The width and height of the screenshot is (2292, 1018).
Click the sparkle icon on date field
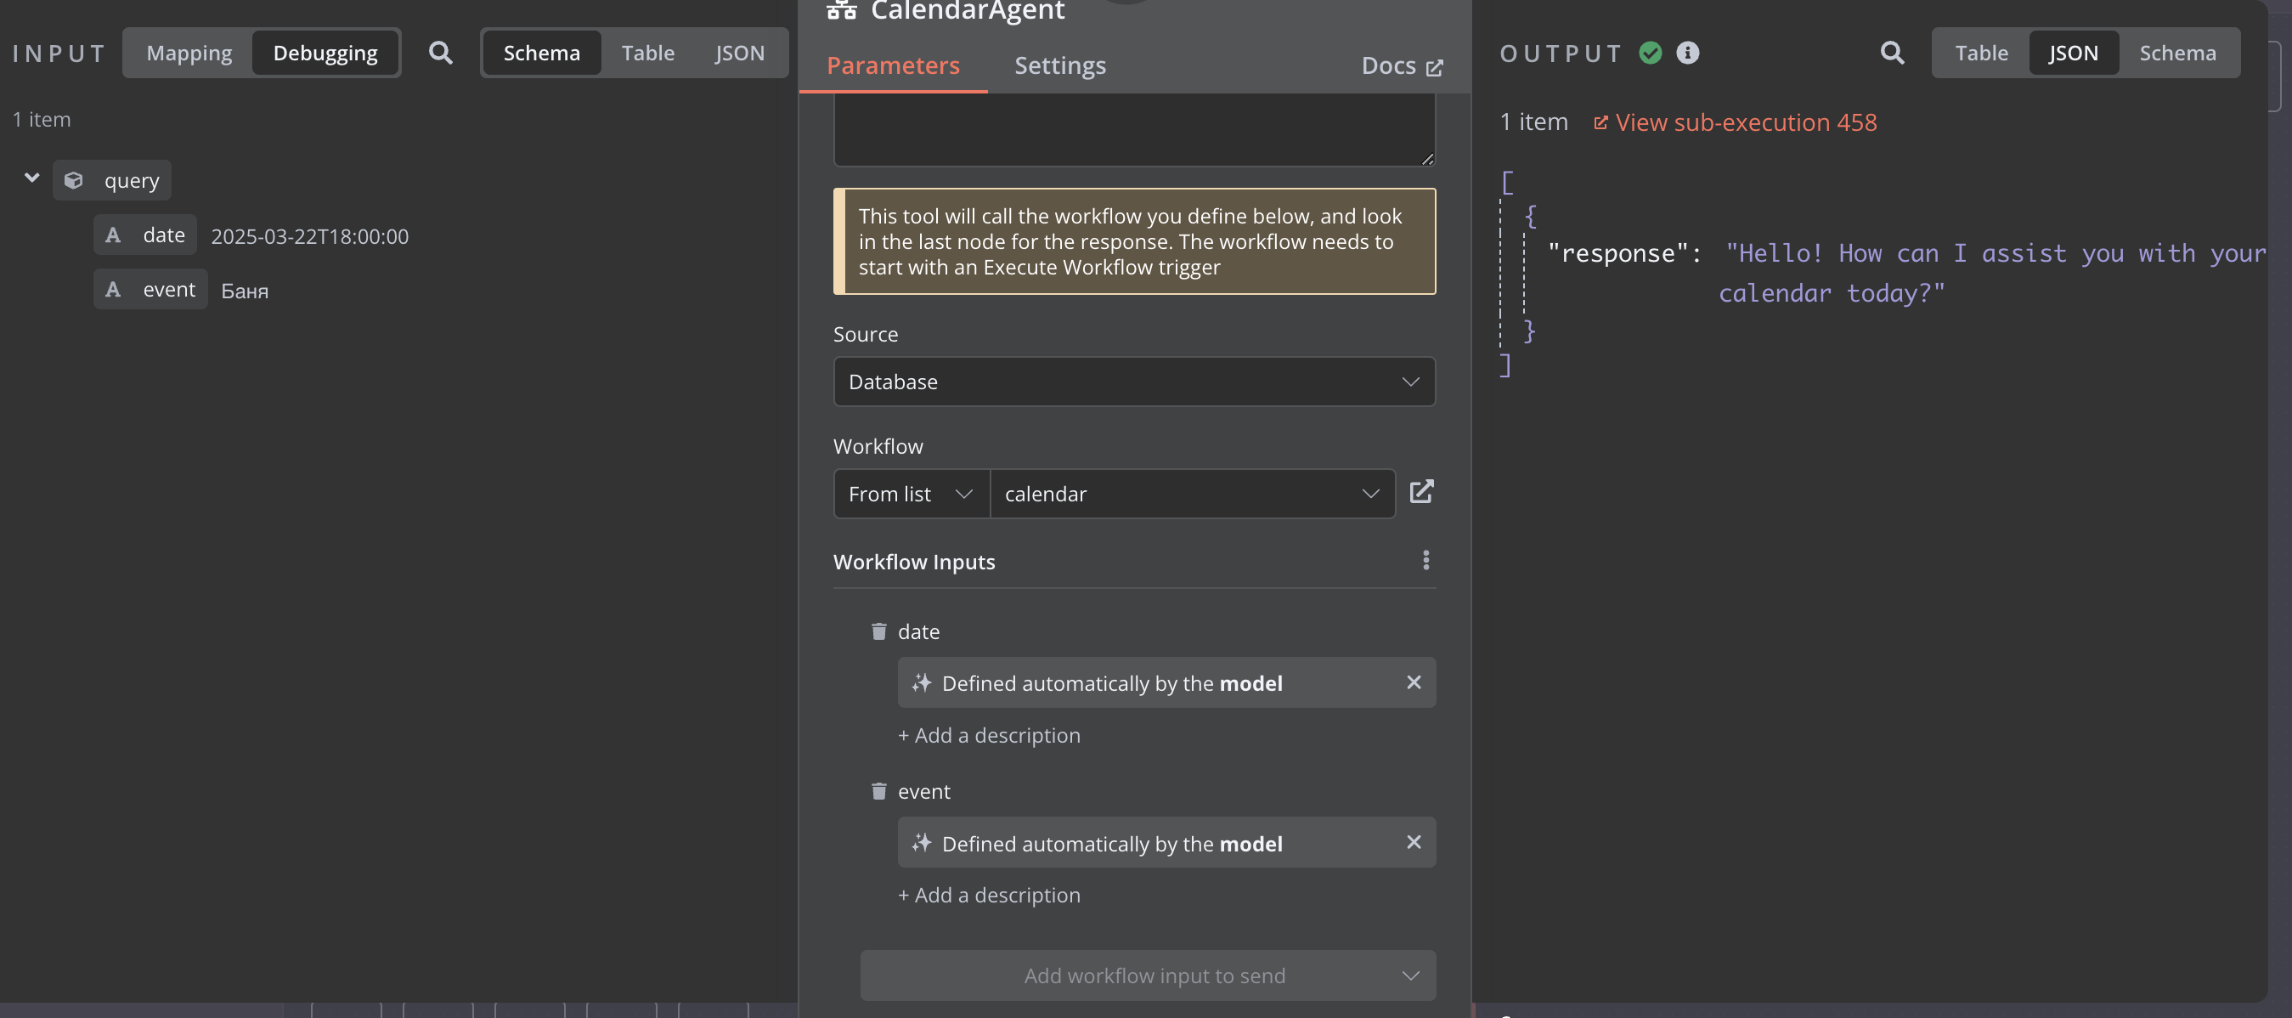(922, 682)
